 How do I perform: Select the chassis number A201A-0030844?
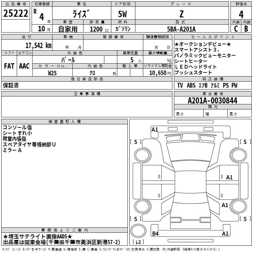(x=212, y=101)
